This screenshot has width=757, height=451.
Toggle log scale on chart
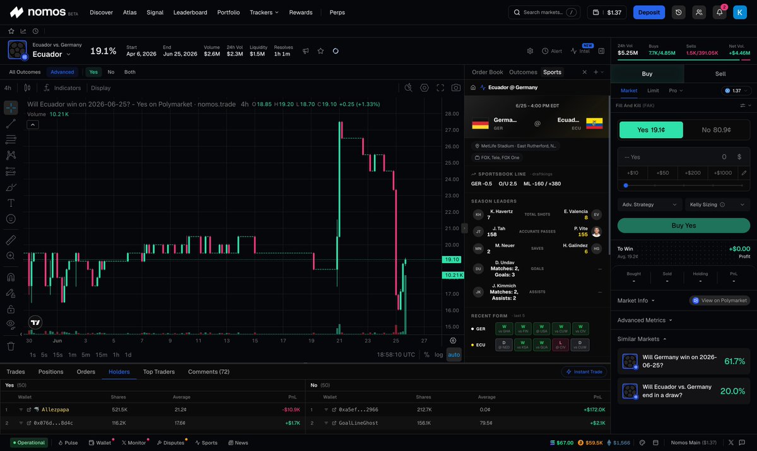tap(438, 354)
